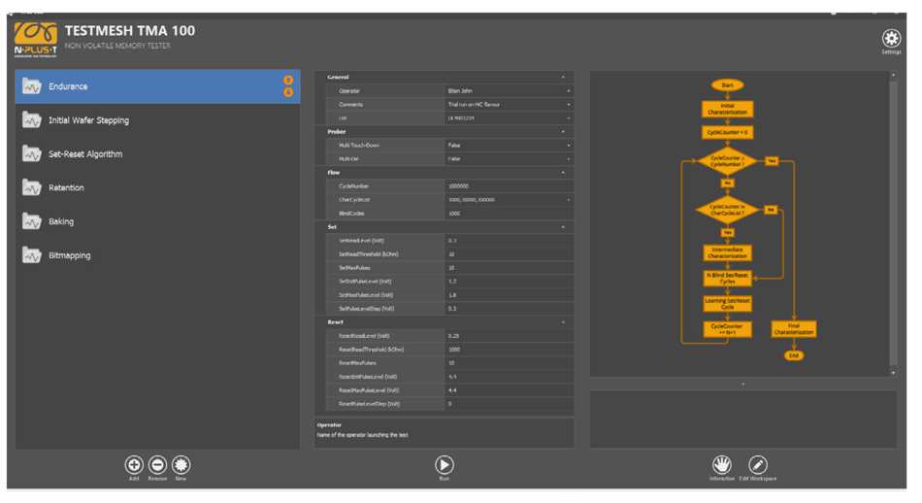The width and height of the screenshot is (922, 503).
Task: Click the Initial Characterization flowchart block
Action: [727, 109]
